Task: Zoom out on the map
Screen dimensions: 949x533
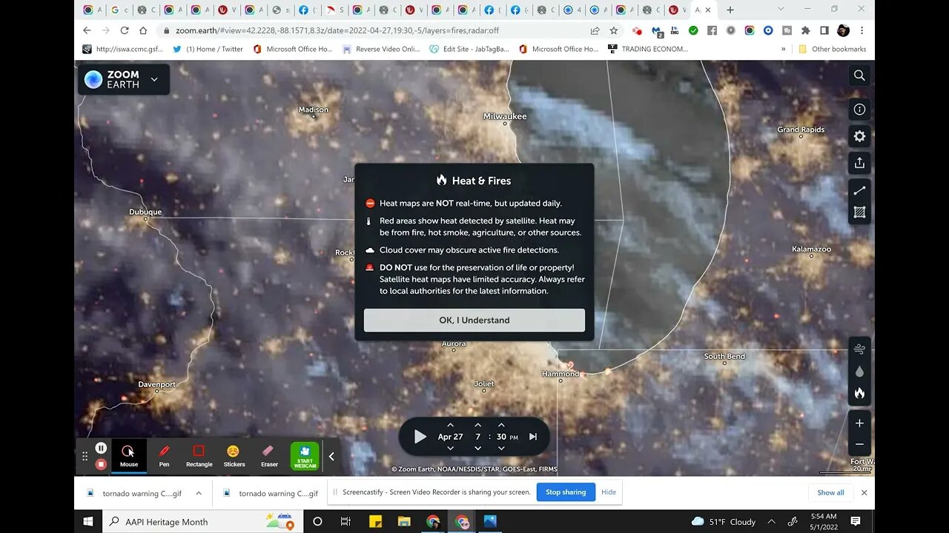Action: coord(859,444)
